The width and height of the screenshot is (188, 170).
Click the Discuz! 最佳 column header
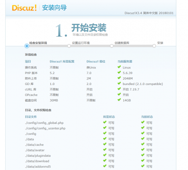coord(96,62)
